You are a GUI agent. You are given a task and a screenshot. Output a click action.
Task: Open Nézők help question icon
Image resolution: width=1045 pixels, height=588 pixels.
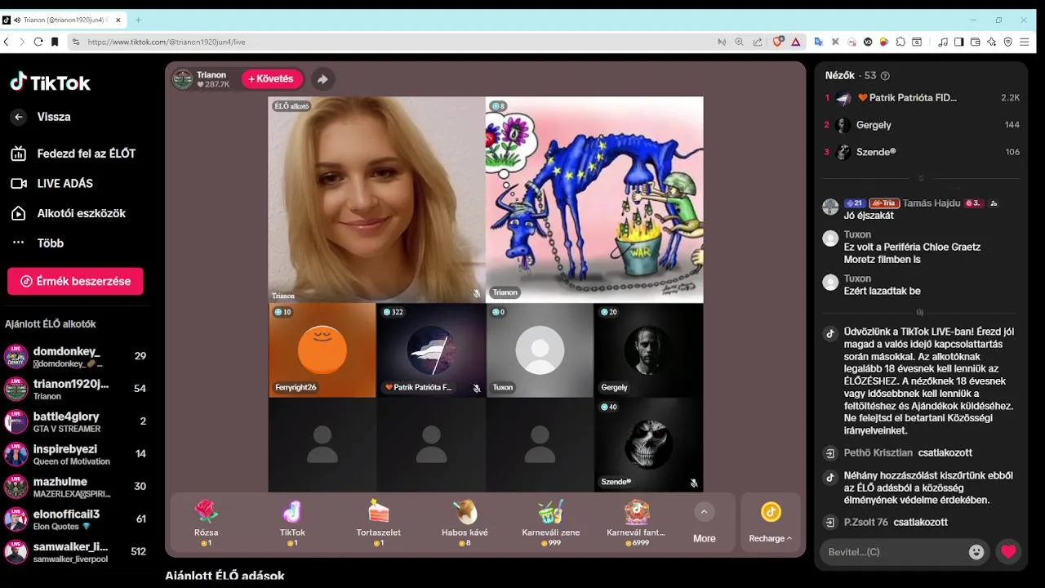[885, 76]
